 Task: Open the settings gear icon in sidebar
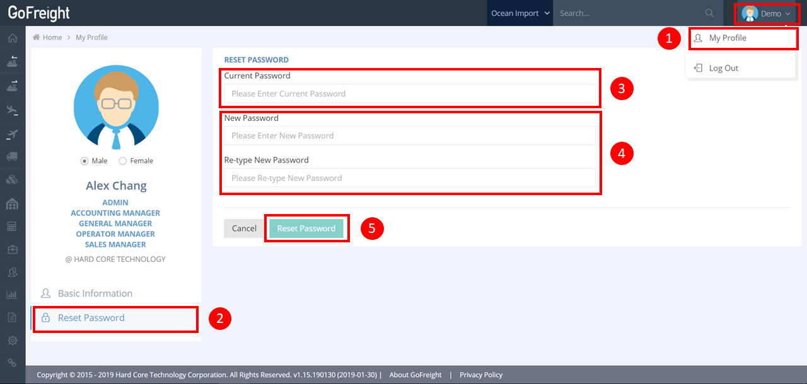(x=12, y=341)
